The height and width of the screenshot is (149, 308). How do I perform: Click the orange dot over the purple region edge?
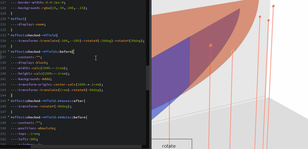[210, 45]
